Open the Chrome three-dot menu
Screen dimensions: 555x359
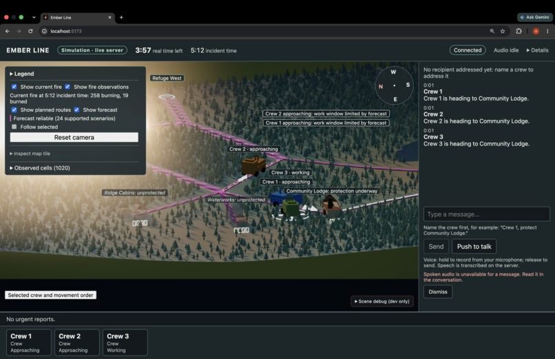point(547,31)
